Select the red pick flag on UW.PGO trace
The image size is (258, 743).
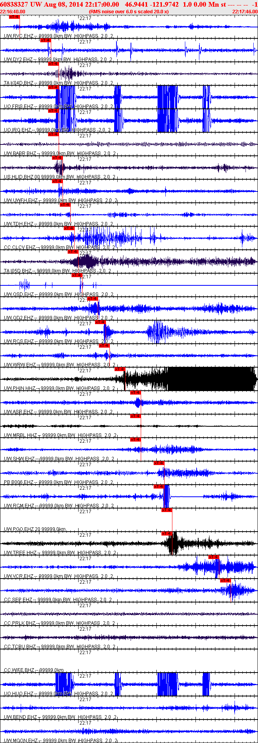point(167,510)
